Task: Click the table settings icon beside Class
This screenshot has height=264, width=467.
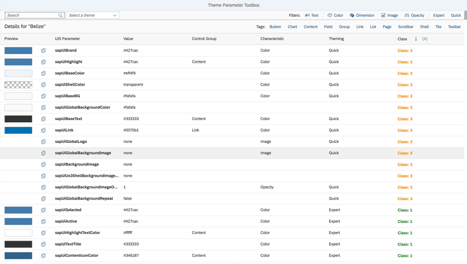Action: pyautogui.click(x=425, y=39)
